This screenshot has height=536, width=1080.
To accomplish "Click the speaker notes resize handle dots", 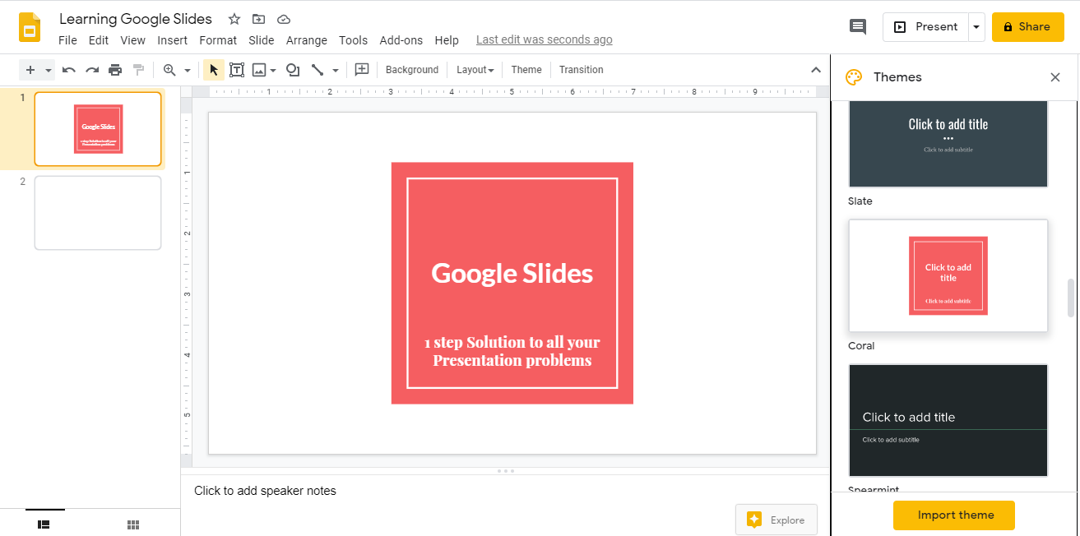I will click(x=507, y=471).
